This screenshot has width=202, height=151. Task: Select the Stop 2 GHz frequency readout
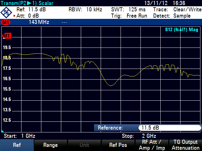pos(139,136)
